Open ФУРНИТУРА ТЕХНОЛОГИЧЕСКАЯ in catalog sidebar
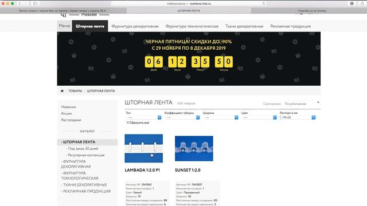The image size is (367, 206). pyautogui.click(x=80, y=176)
